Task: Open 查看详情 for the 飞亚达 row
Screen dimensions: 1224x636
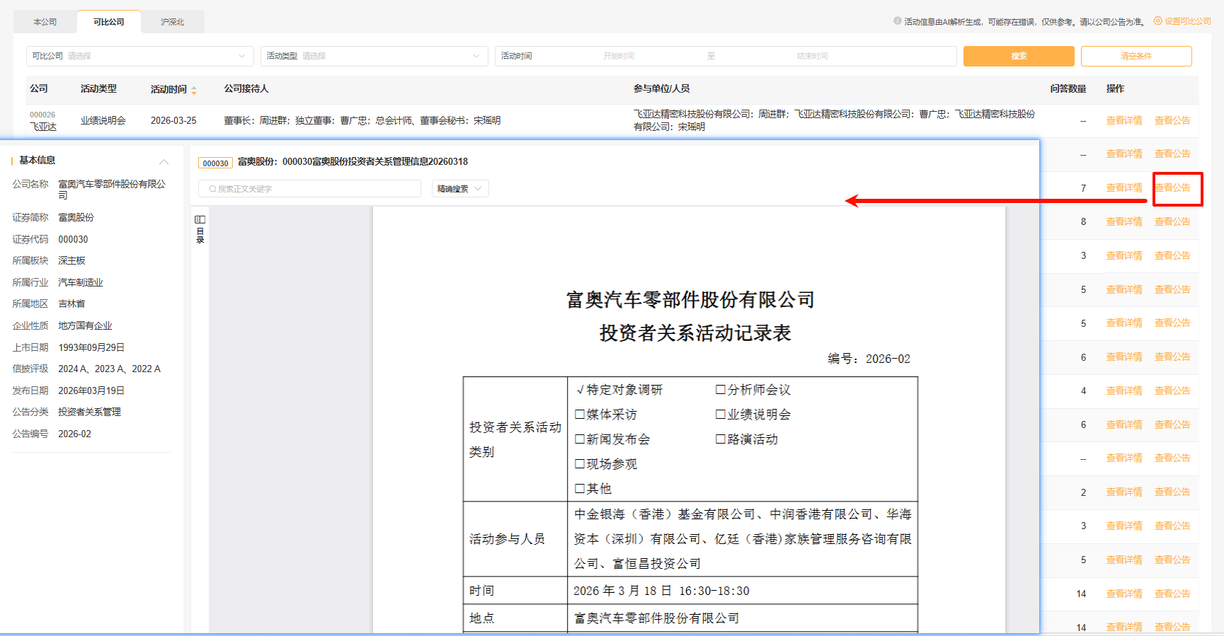Action: click(1123, 120)
